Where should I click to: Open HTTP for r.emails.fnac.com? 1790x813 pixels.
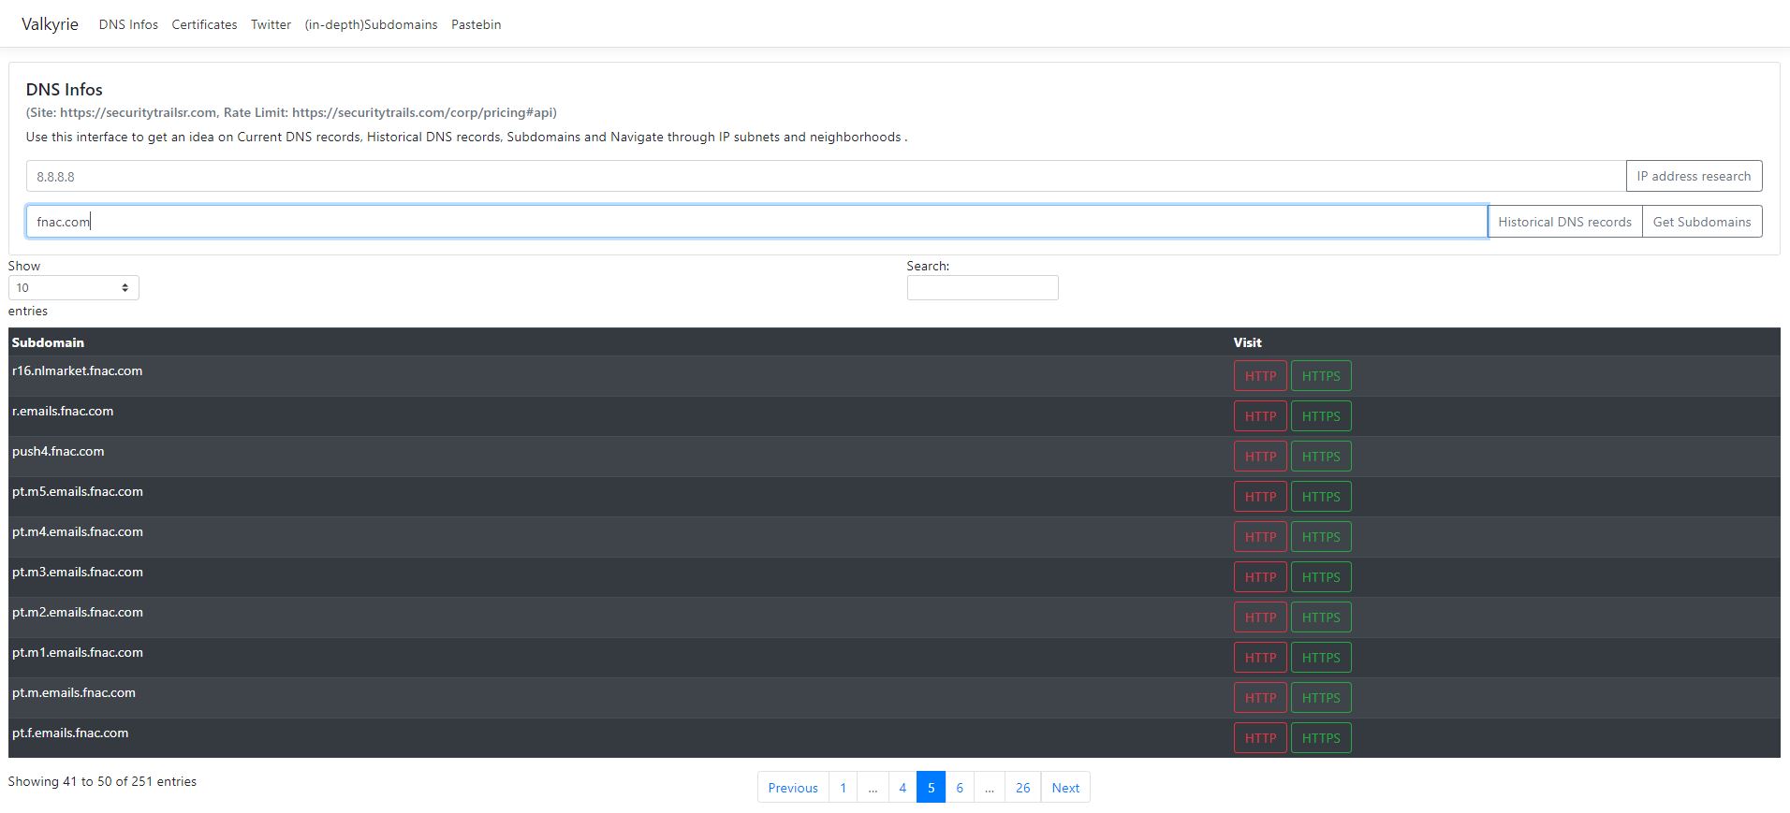pyautogui.click(x=1260, y=416)
